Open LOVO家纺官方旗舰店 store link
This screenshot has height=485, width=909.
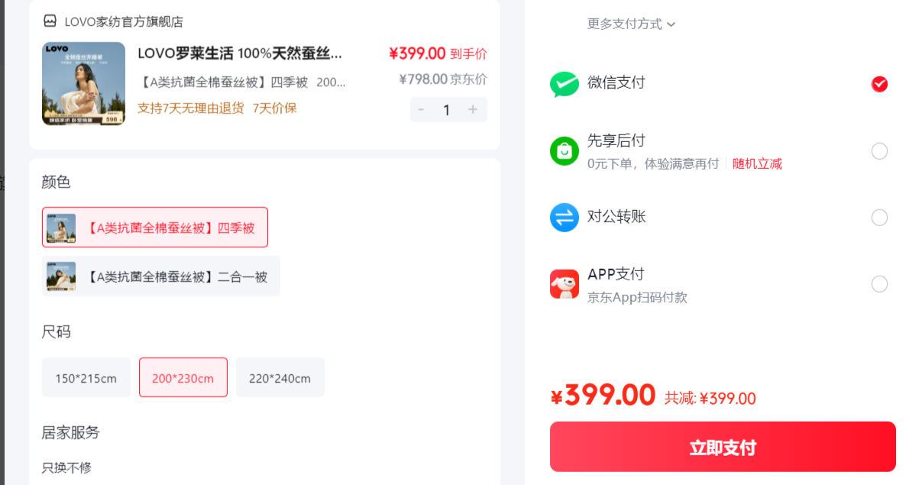click(124, 22)
